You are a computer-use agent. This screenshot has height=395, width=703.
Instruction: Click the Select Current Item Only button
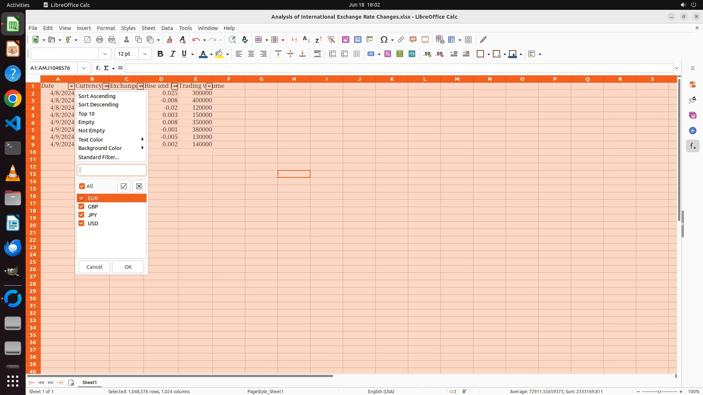coord(124,186)
